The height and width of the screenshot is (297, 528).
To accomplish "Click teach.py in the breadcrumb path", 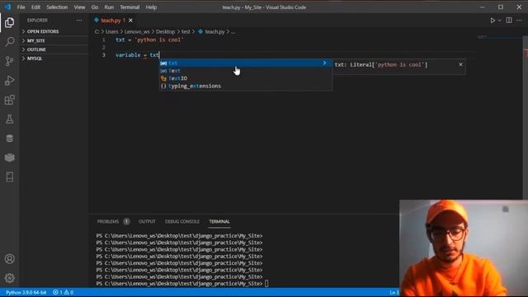I will [214, 31].
